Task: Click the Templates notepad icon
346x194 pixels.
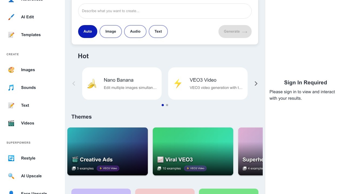Action: point(11,35)
